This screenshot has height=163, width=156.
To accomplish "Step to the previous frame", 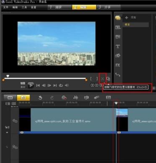I will coord(44,85).
